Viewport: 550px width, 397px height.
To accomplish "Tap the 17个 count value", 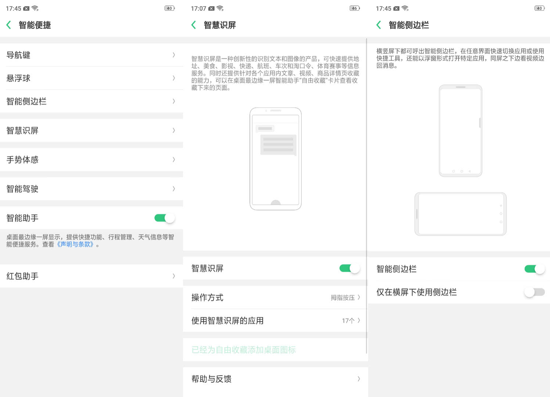I will (348, 321).
